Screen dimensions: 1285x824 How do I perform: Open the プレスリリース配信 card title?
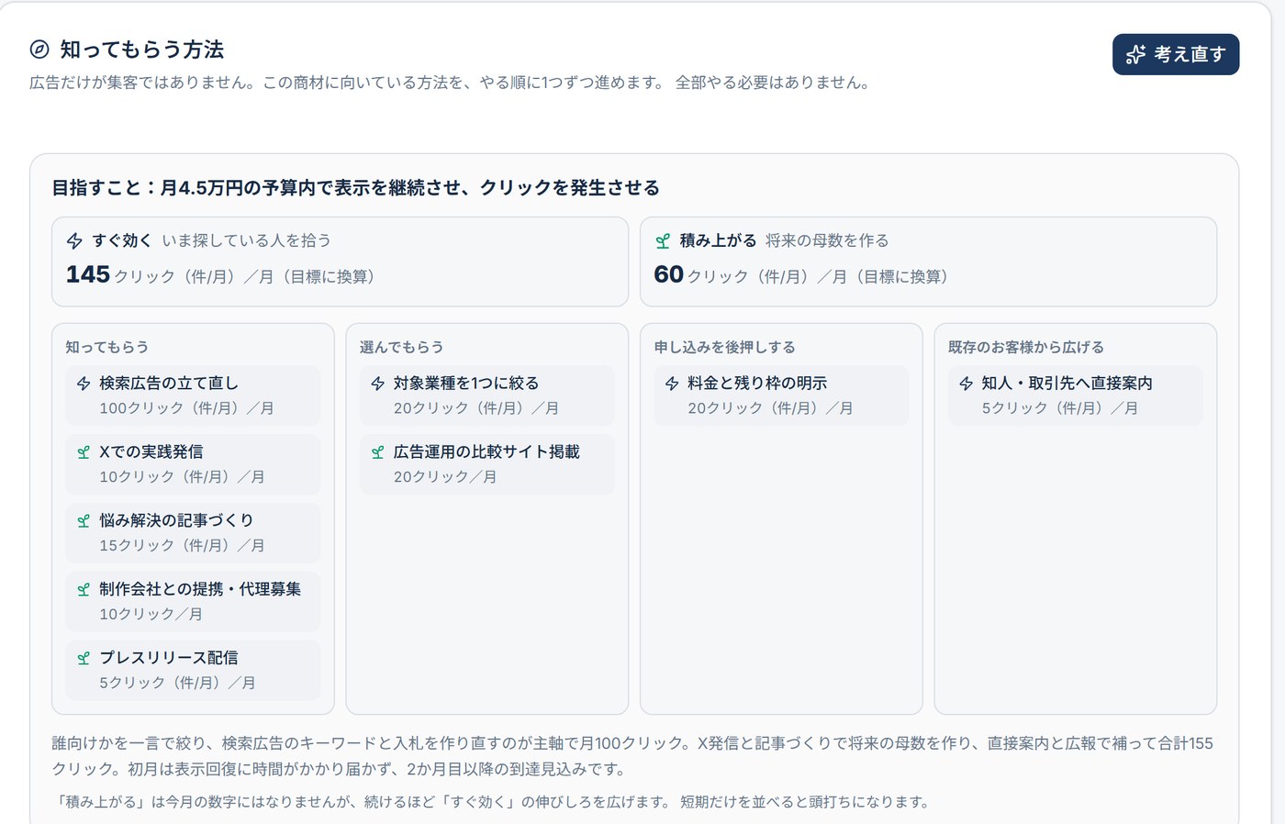(169, 658)
